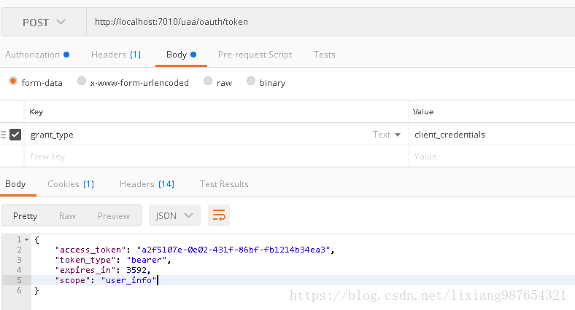Click the access_token value string
This screenshot has width=575, height=310.
234,250
